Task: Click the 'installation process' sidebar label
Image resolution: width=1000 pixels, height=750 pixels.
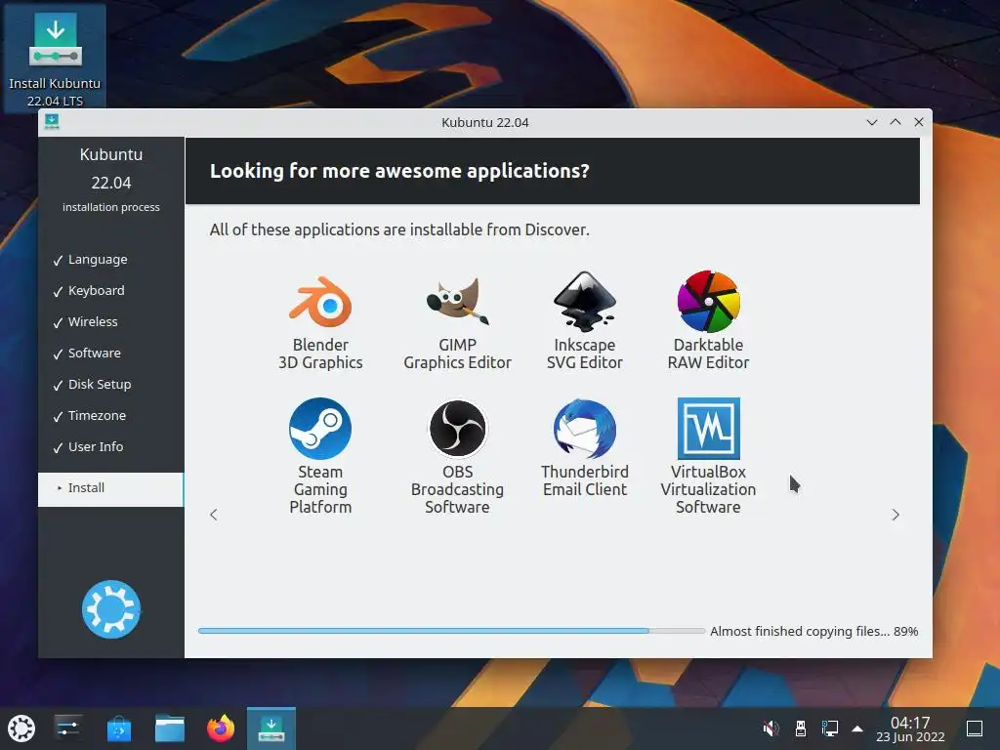Action: [111, 207]
